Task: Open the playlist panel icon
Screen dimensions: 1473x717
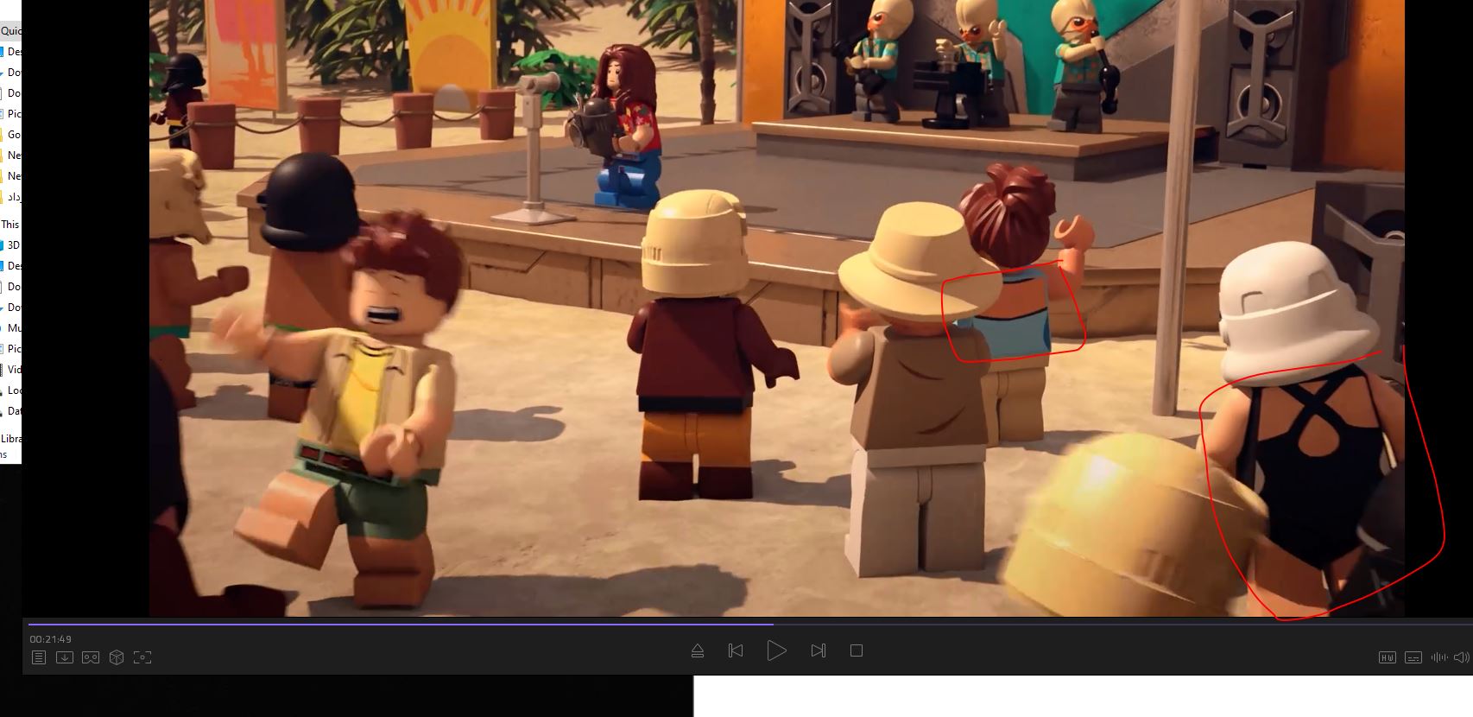Action: point(39,657)
